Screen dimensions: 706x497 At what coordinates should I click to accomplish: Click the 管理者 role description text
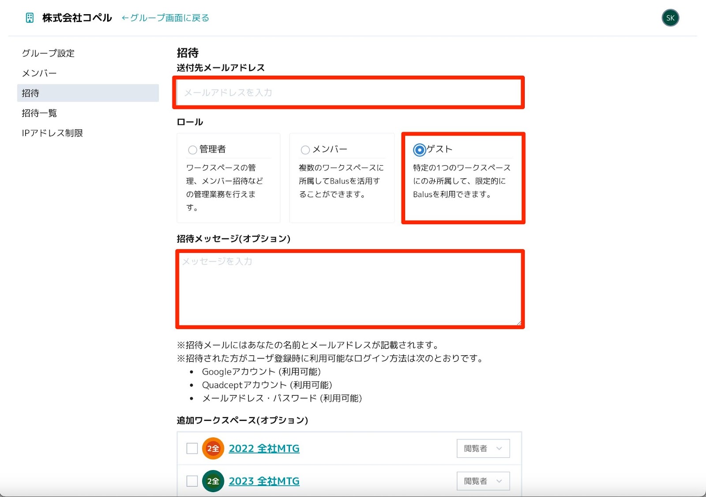[x=225, y=187]
